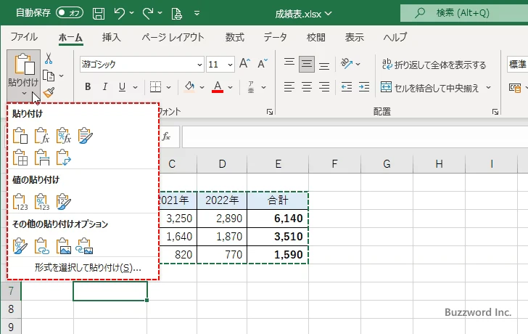The width and height of the screenshot is (528, 334).
Task: Click the print preview icon in quick access
Action: [x=176, y=14]
